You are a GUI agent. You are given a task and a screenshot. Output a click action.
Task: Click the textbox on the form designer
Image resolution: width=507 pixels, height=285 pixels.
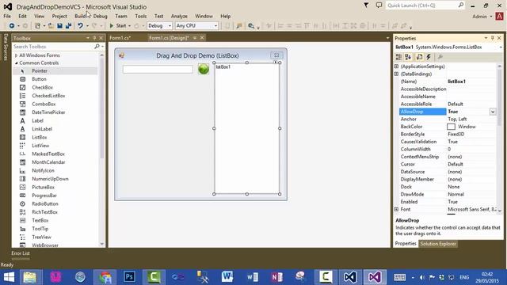tap(158, 69)
